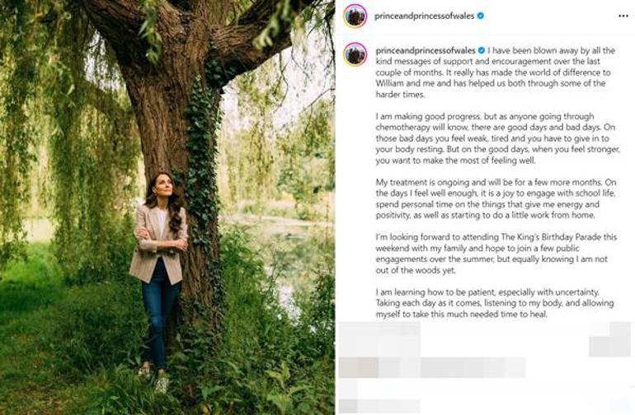Click the long blurred row below the caption
This screenshot has height=415, width=635.
pyautogui.click(x=431, y=367)
